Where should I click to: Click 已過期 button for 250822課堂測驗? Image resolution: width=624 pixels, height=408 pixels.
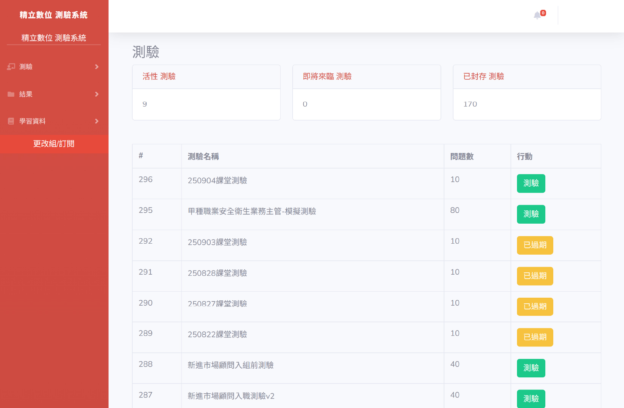pos(535,337)
